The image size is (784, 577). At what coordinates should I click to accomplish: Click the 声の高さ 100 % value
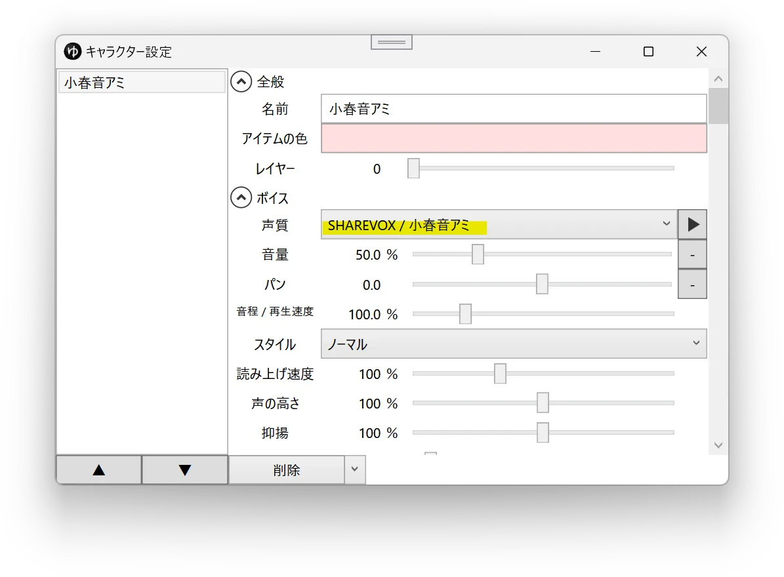[x=378, y=403]
